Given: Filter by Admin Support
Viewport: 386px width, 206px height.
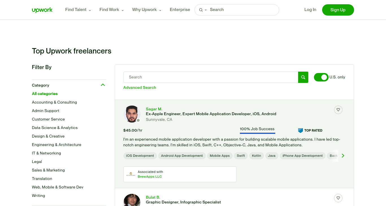Looking at the screenshot, I should 45,111.
